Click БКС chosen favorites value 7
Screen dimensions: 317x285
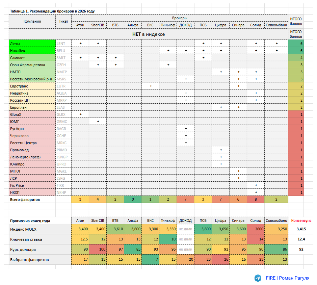coord(150,260)
